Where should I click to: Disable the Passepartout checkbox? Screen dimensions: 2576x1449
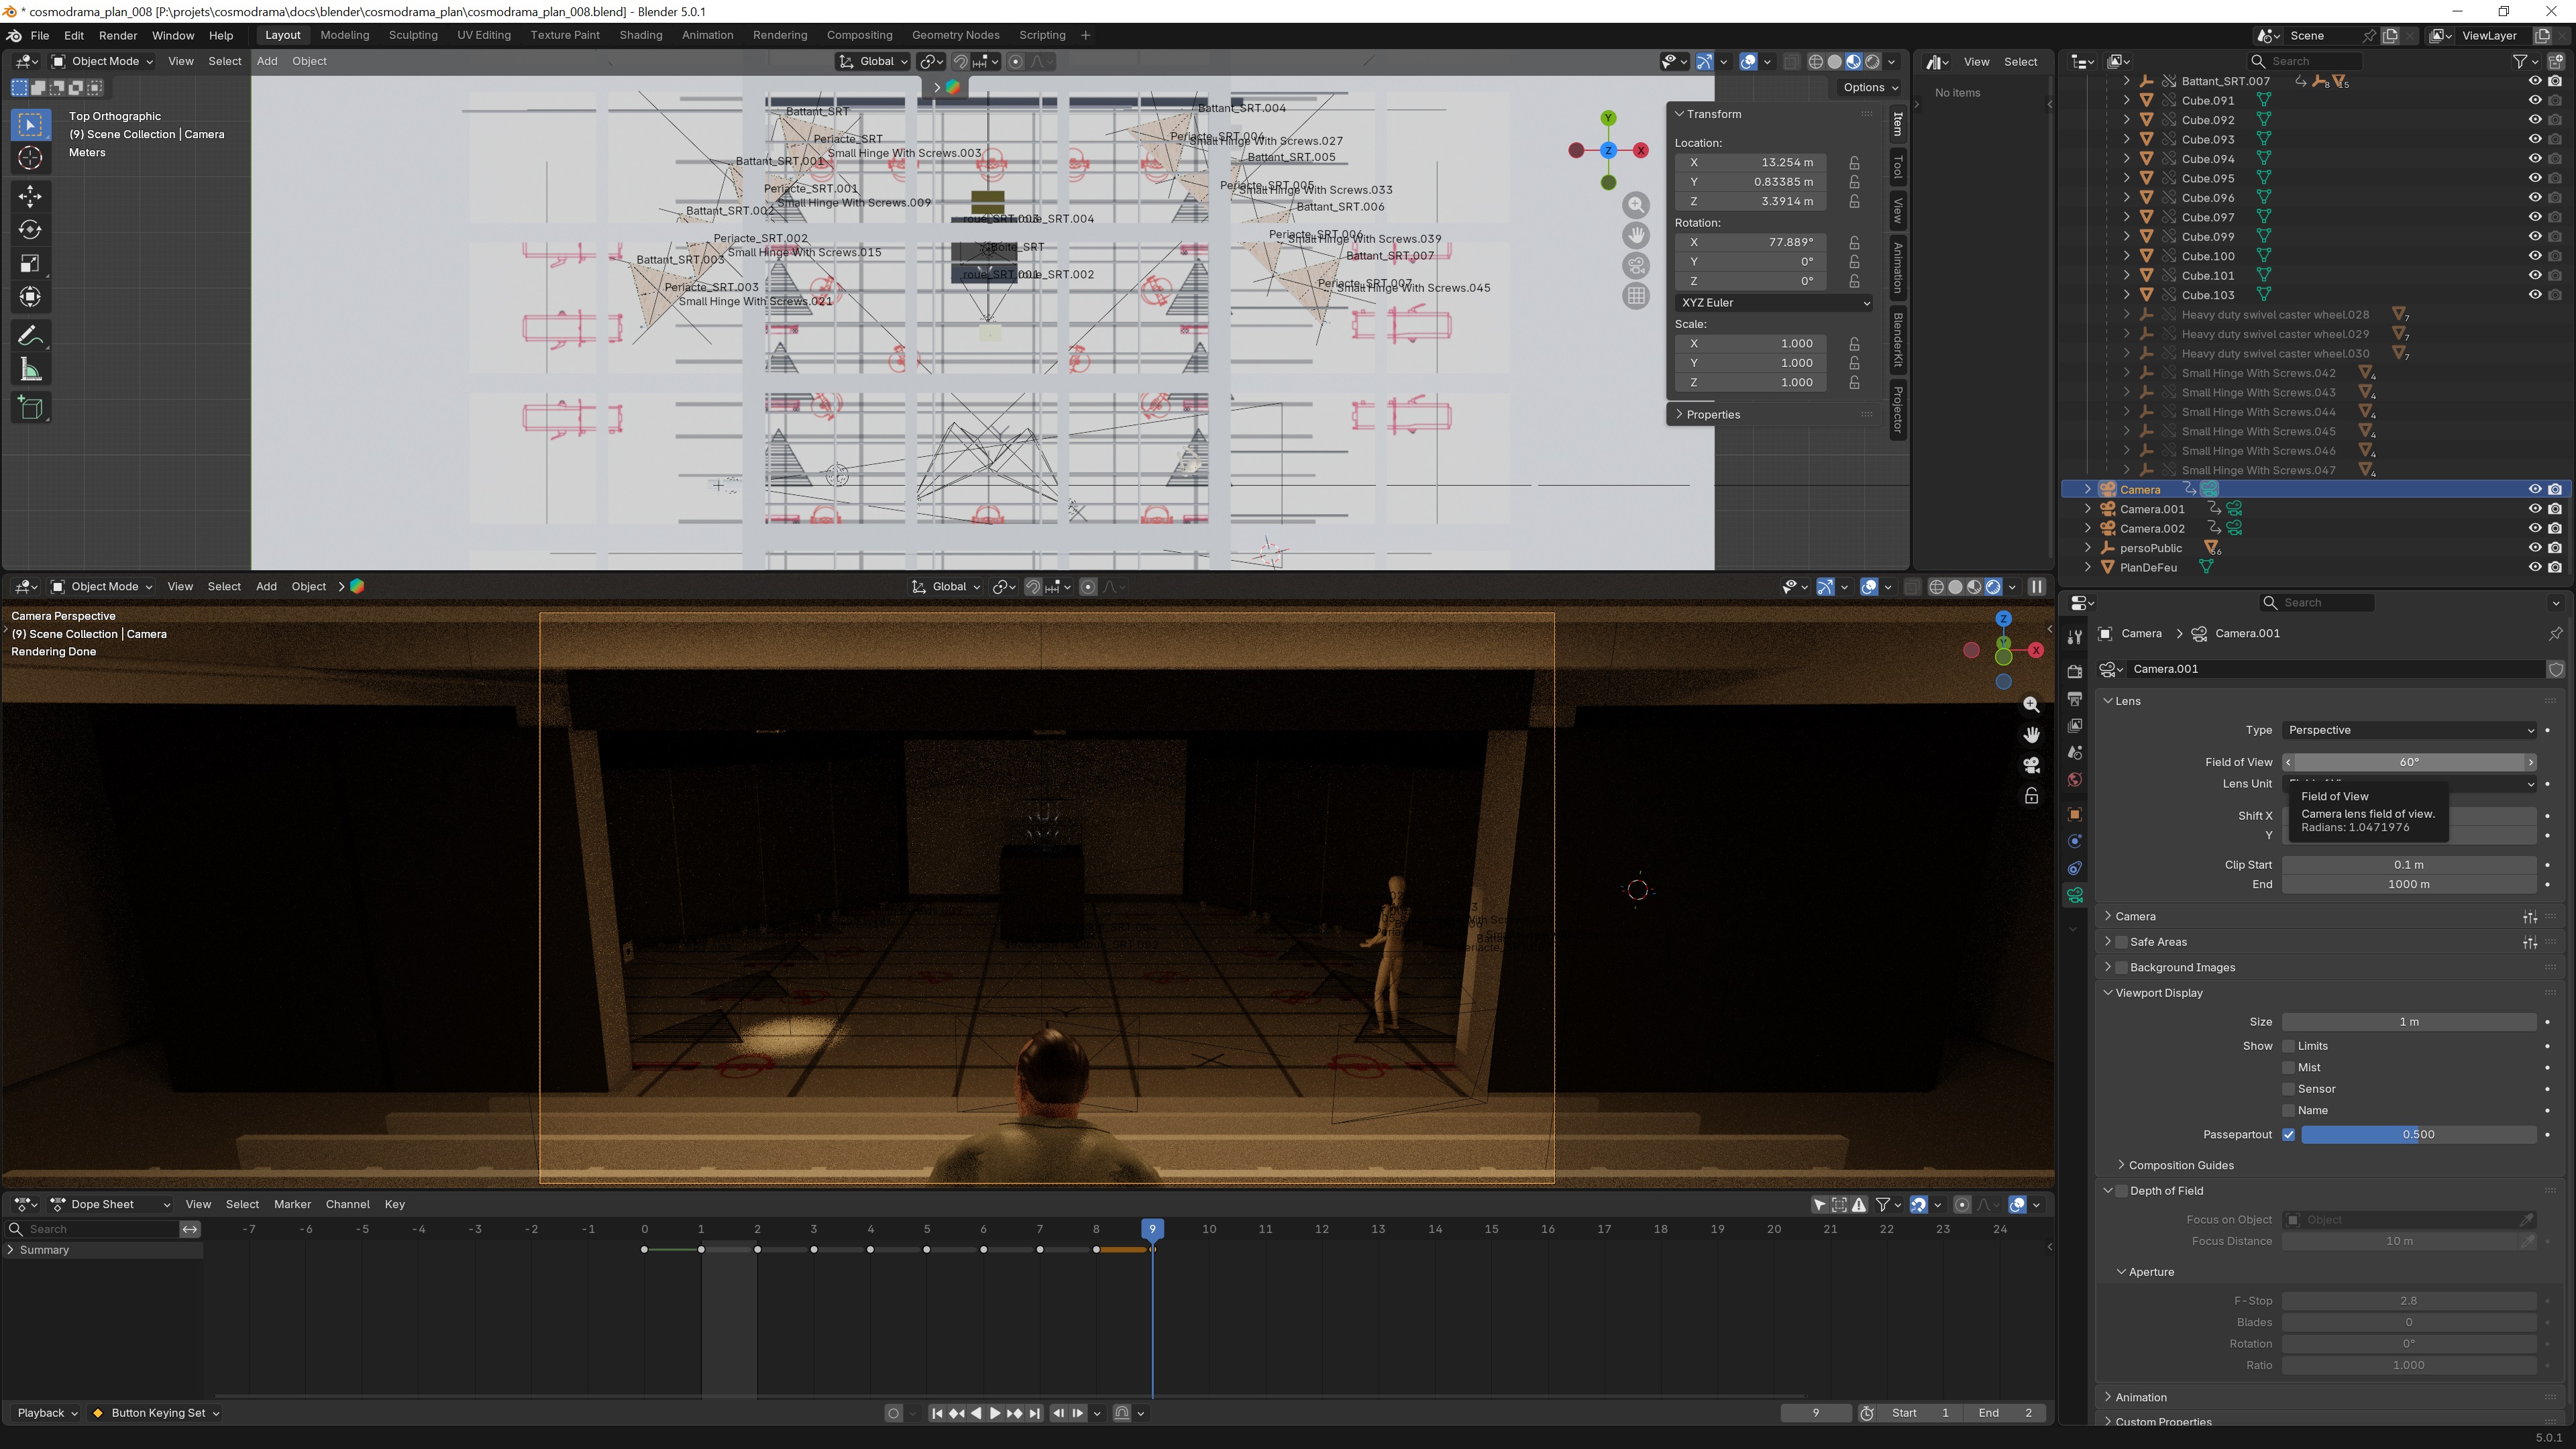click(x=2288, y=1134)
